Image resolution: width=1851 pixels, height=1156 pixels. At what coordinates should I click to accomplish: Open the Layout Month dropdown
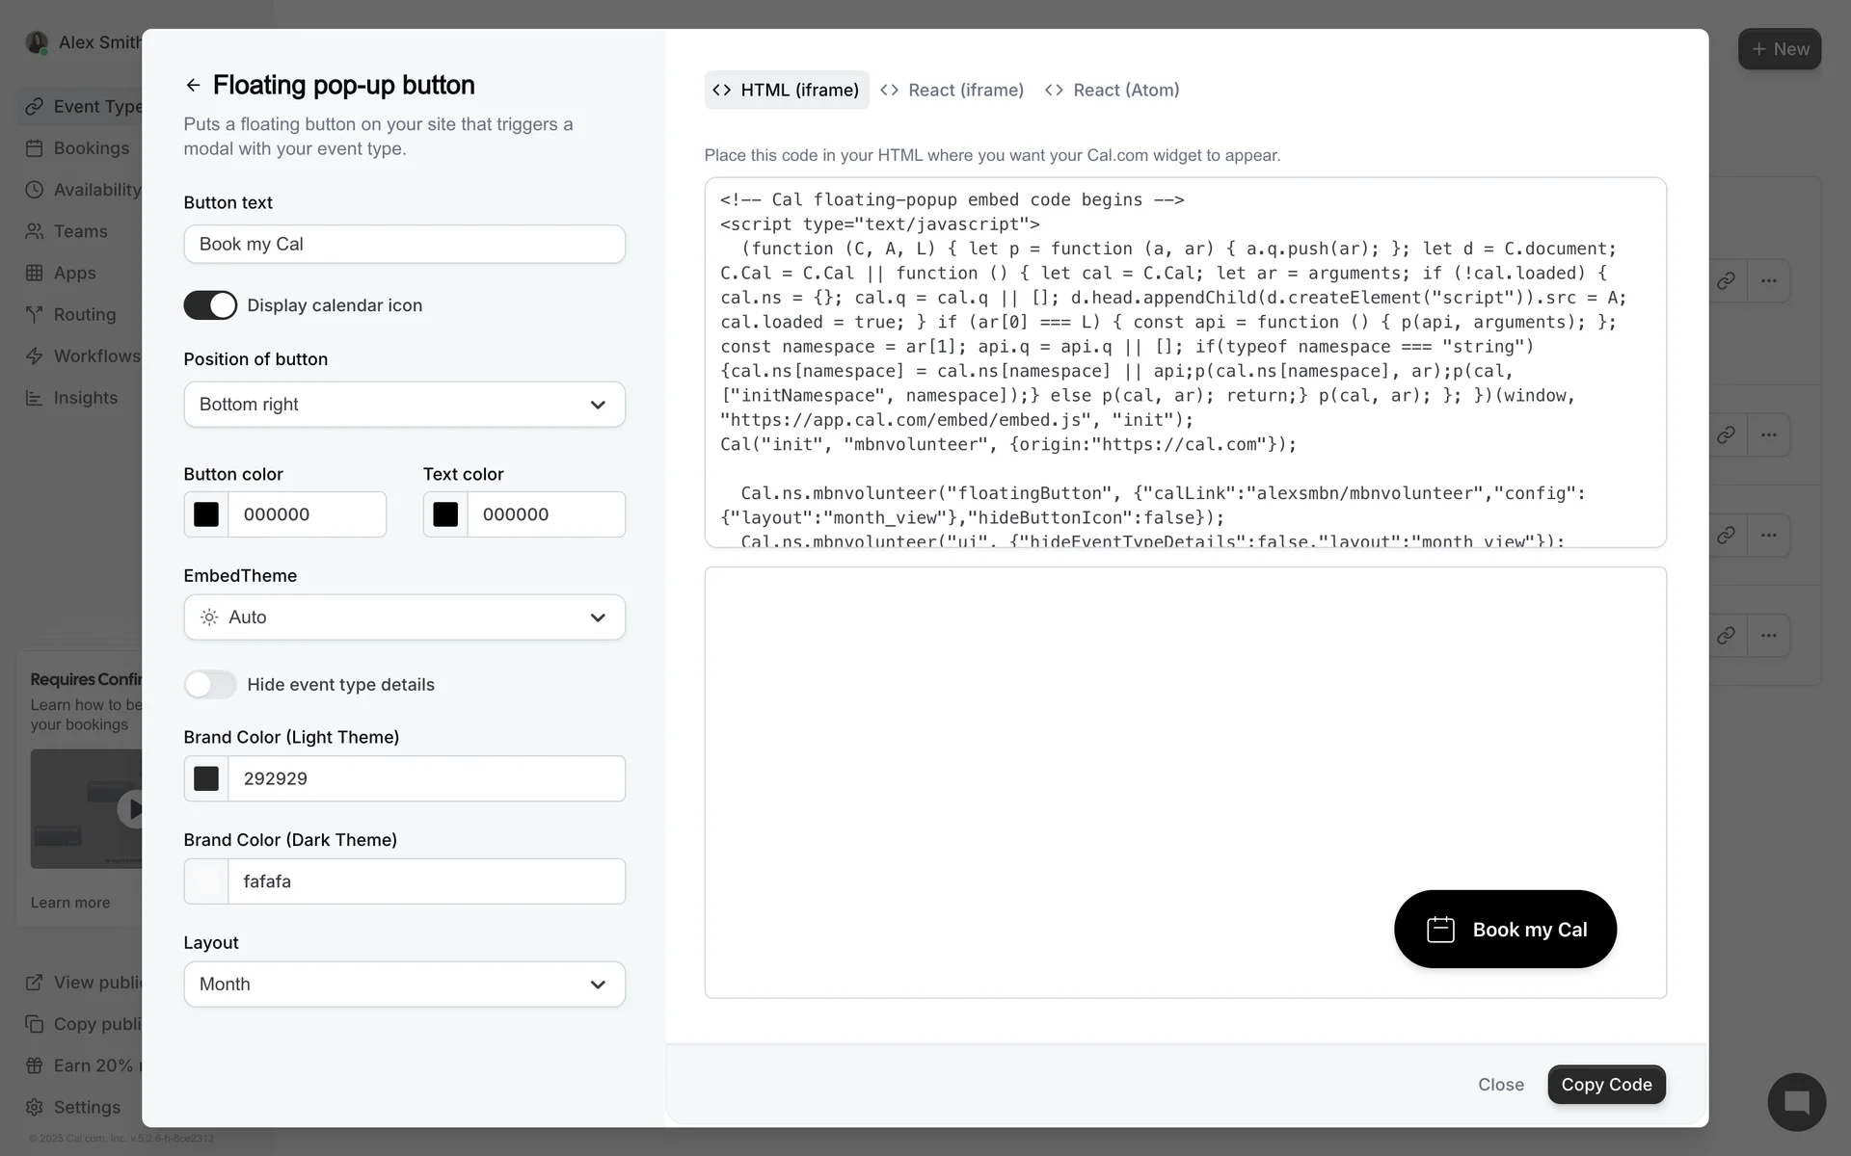[404, 985]
